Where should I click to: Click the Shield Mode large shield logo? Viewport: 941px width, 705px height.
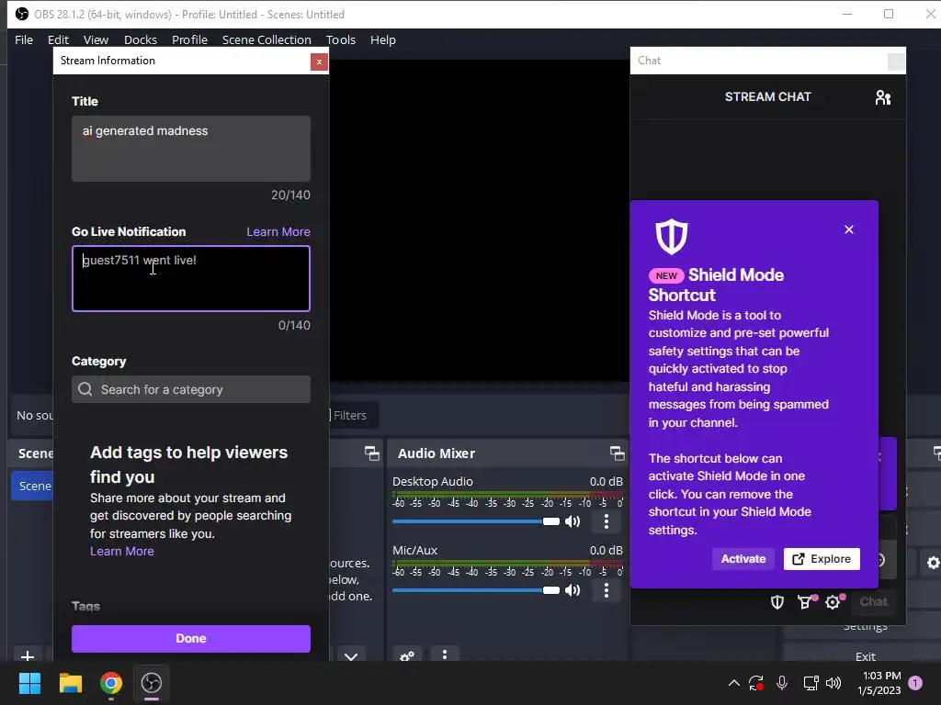[x=671, y=236]
